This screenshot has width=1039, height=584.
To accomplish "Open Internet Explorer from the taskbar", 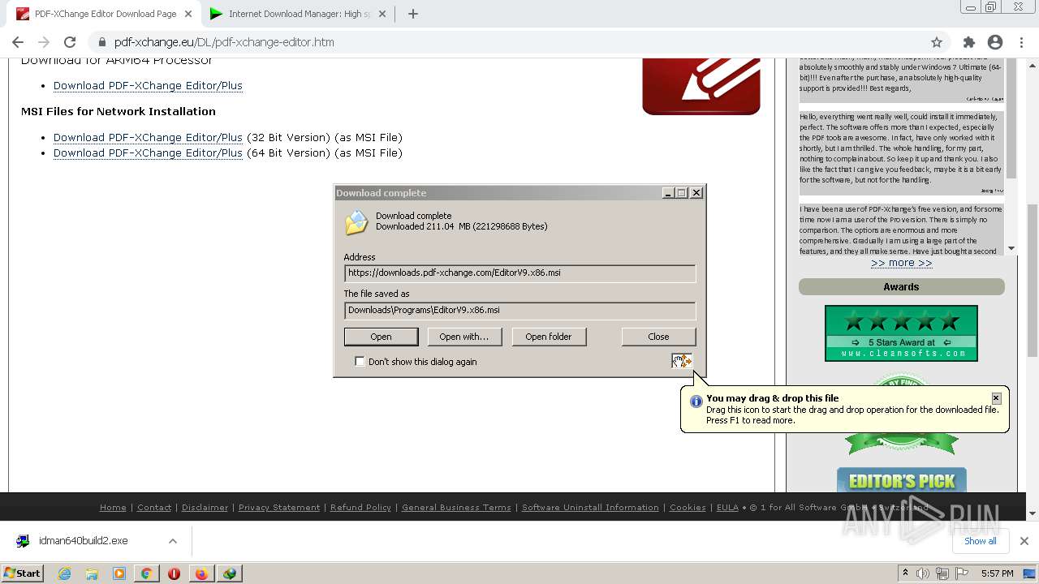I will (x=64, y=573).
